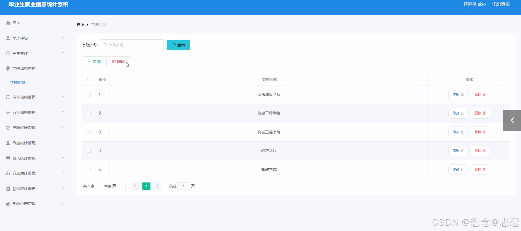The width and height of the screenshot is (521, 231).
Task: Click 修改 for 经济学院
Action: pos(458,151)
